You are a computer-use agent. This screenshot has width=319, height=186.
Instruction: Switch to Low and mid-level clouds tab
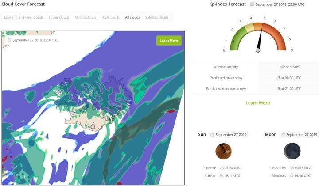click(x=23, y=18)
